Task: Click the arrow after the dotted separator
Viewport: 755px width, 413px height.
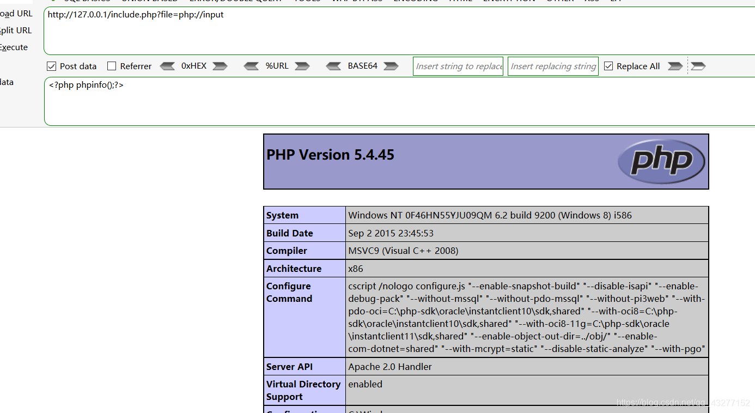Action: point(698,66)
